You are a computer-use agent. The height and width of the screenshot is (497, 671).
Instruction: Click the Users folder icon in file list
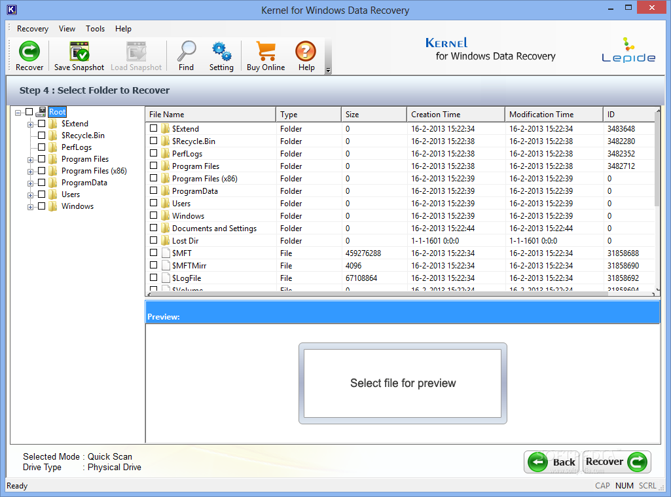click(x=165, y=203)
